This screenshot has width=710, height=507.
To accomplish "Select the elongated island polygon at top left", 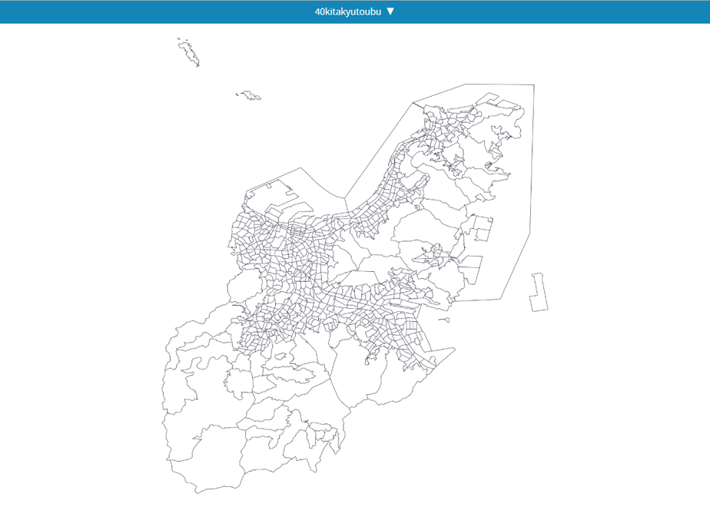I will 189,52.
